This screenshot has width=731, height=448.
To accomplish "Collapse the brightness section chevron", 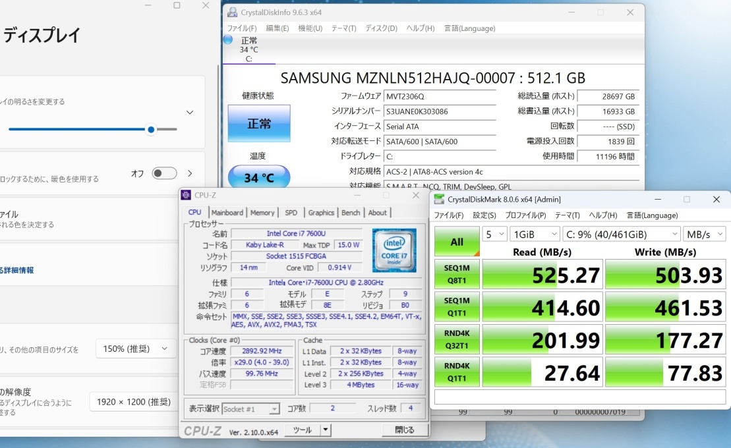I will (190, 113).
